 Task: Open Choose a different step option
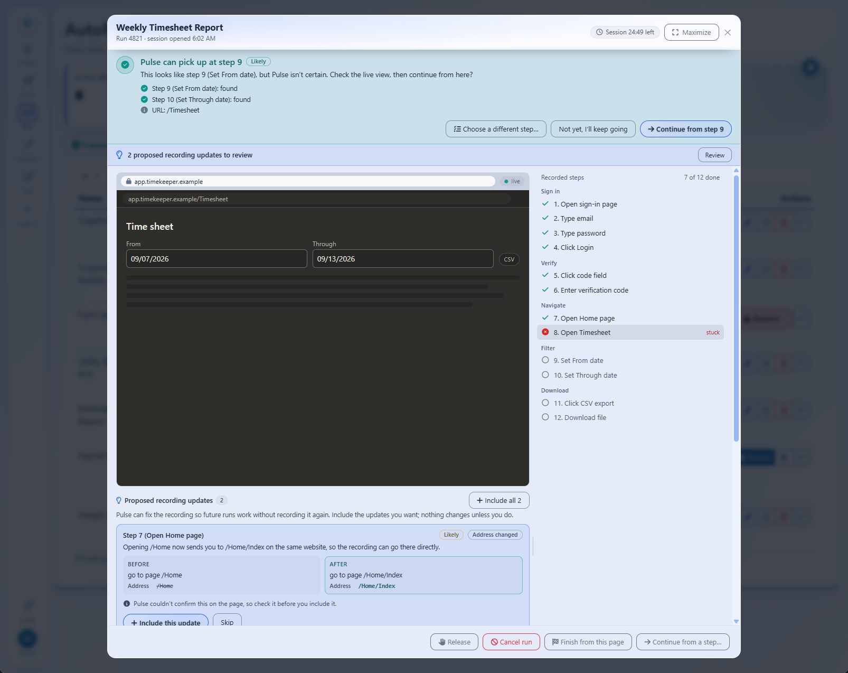click(496, 129)
